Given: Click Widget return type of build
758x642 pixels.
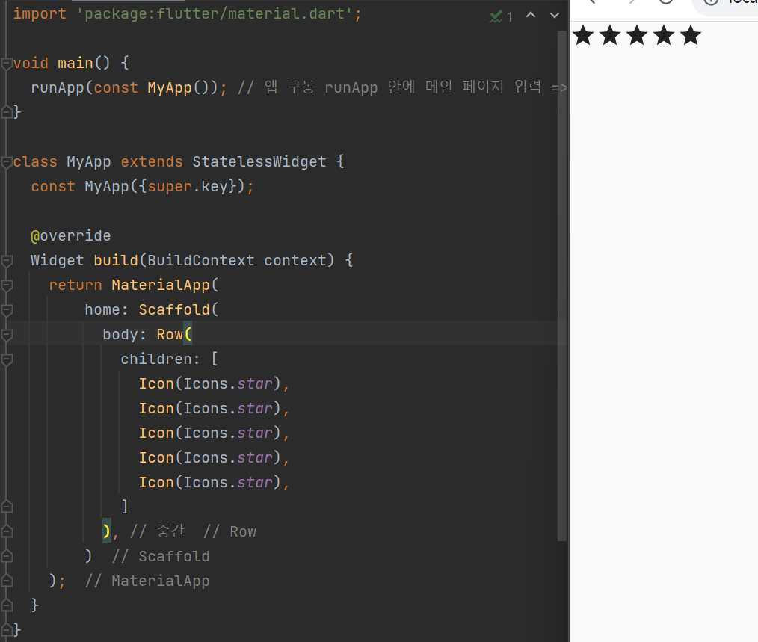Looking at the screenshot, I should click(58, 261).
